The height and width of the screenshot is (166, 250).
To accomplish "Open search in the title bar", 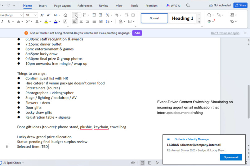I will coord(188,6).
